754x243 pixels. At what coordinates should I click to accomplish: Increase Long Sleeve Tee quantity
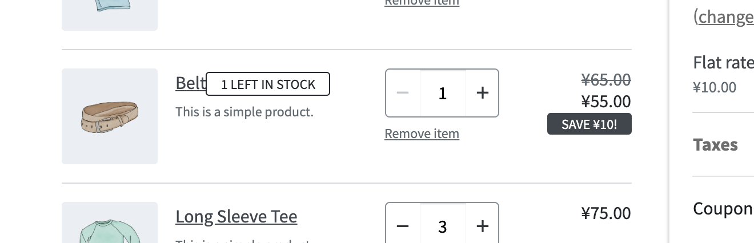click(x=483, y=226)
